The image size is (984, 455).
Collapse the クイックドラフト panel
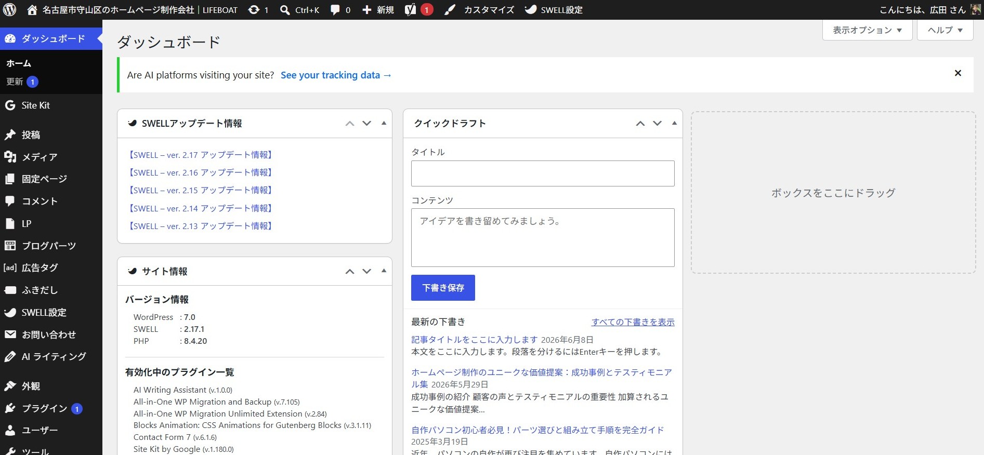pyautogui.click(x=674, y=124)
